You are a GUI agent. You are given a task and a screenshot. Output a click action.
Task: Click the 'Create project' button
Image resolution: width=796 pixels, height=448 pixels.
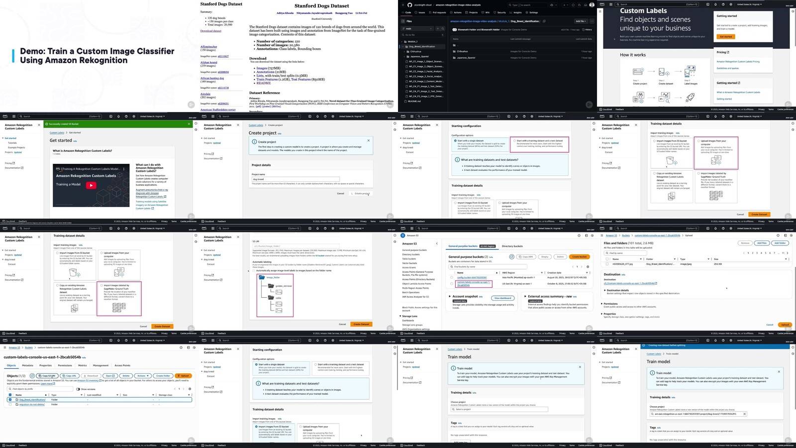[361, 193]
